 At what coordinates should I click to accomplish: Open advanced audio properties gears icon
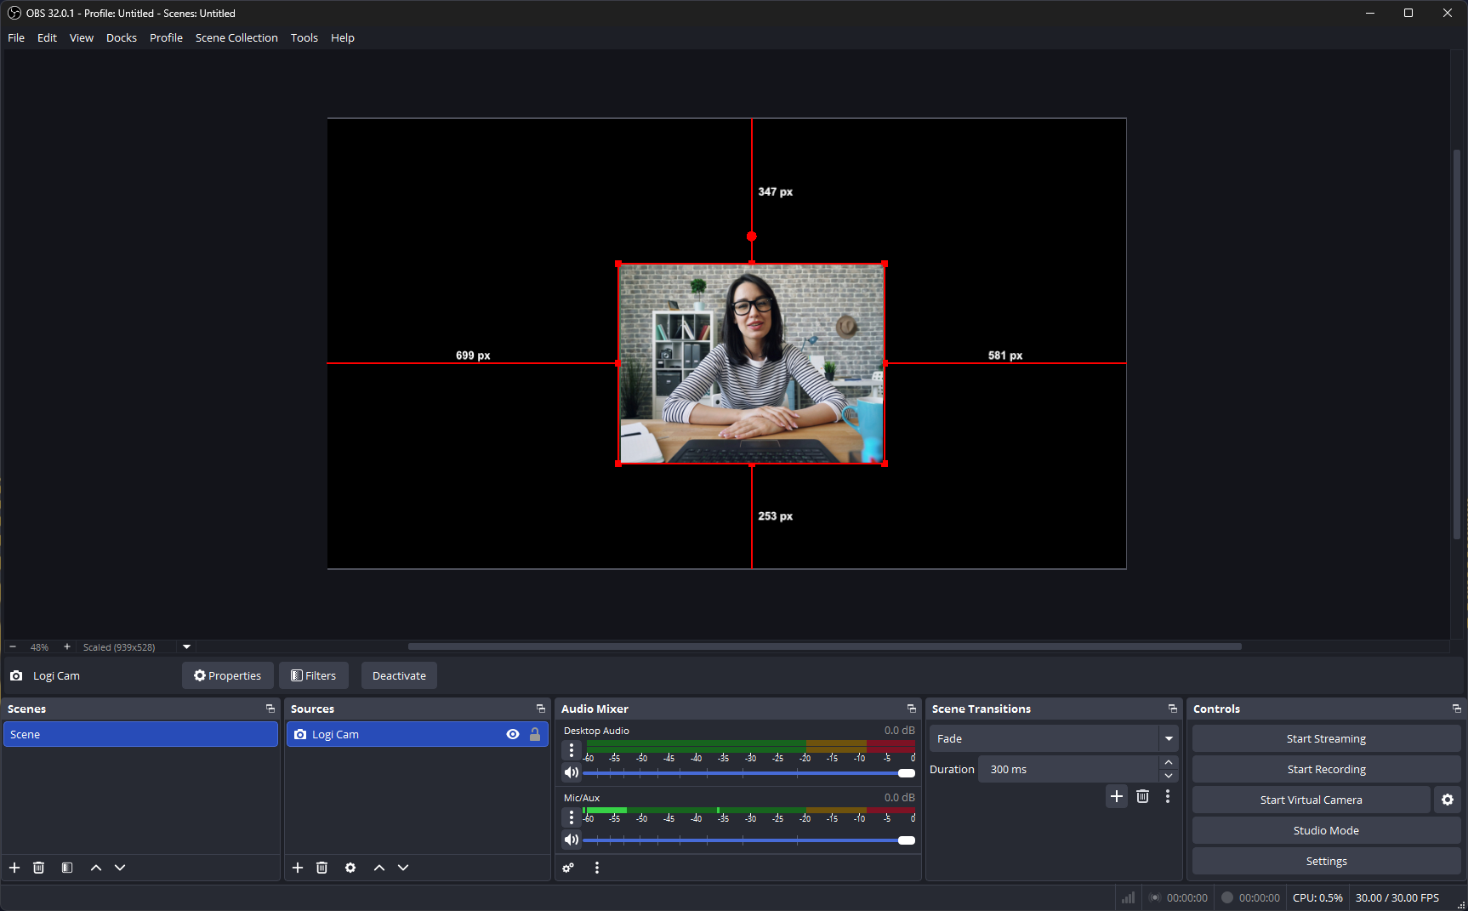pyautogui.click(x=568, y=868)
